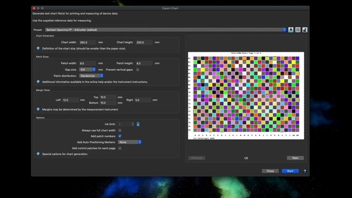Click the Ink limit stepper arrows
The height and width of the screenshot is (198, 352).
coord(133,124)
